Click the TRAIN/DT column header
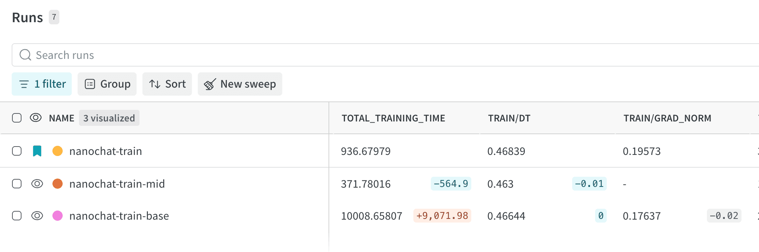This screenshot has height=252, width=759. click(509, 118)
